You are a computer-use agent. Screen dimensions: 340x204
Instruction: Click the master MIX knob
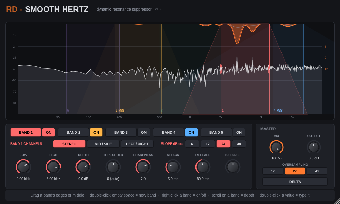(276, 148)
